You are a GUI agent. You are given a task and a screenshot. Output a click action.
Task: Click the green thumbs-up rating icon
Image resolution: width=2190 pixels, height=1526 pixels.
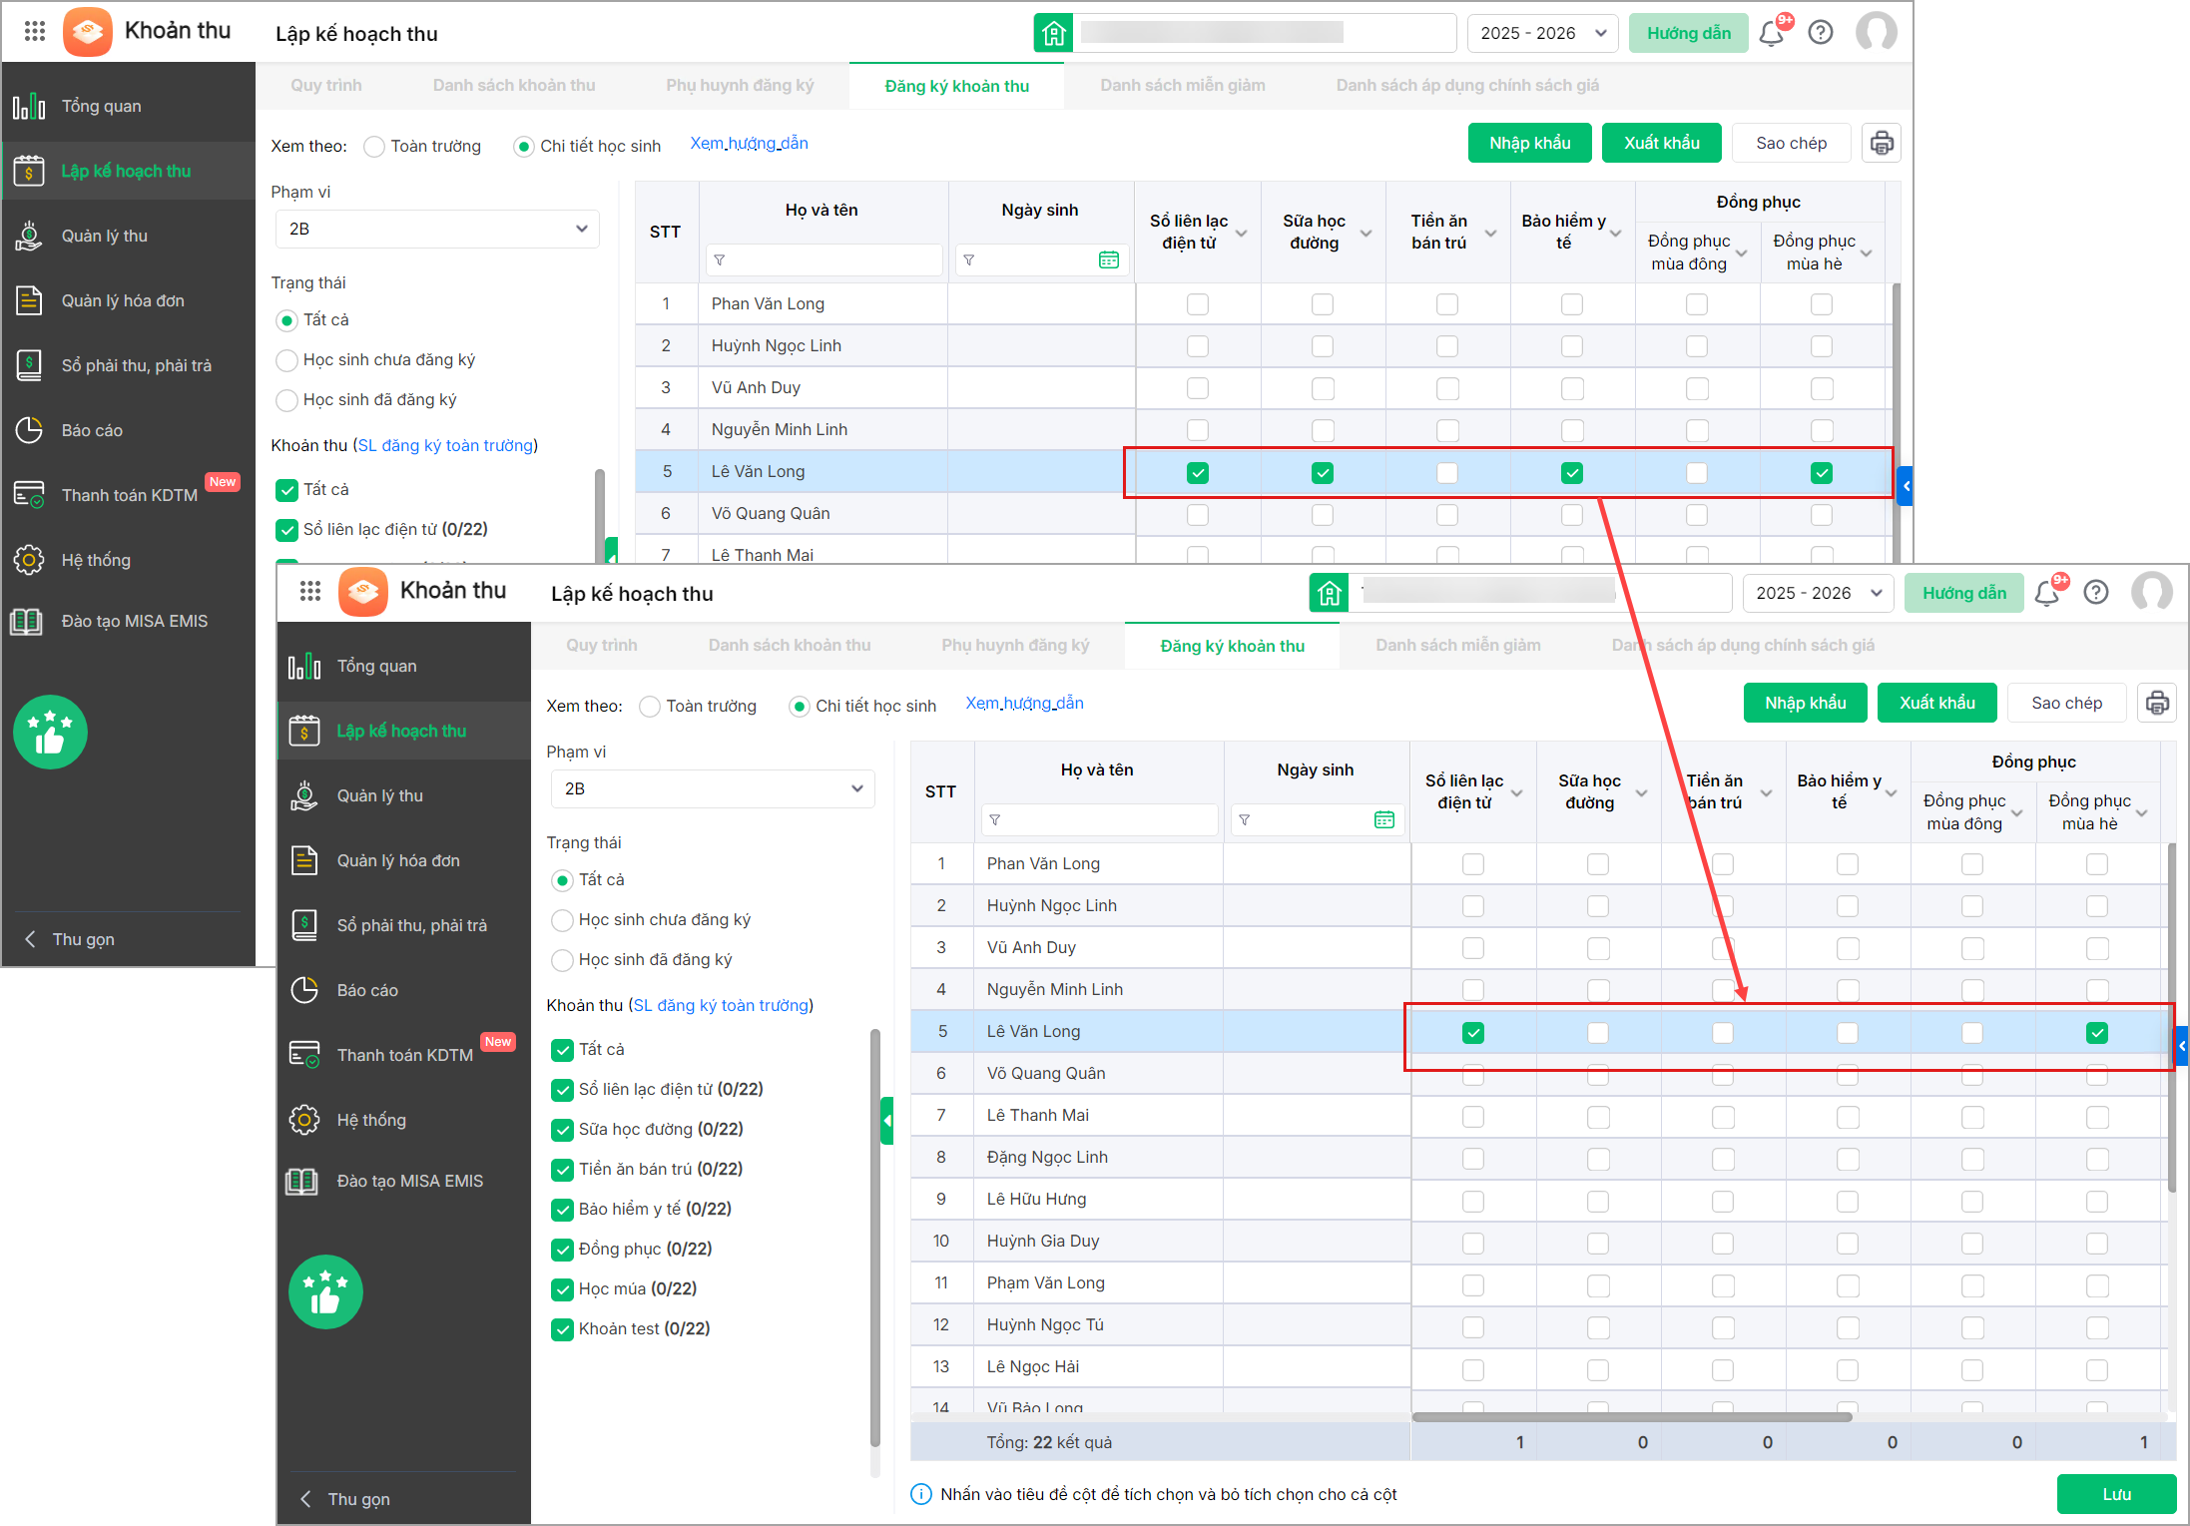(x=325, y=1291)
